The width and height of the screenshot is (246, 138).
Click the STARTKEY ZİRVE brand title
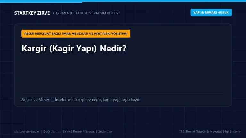32,13
